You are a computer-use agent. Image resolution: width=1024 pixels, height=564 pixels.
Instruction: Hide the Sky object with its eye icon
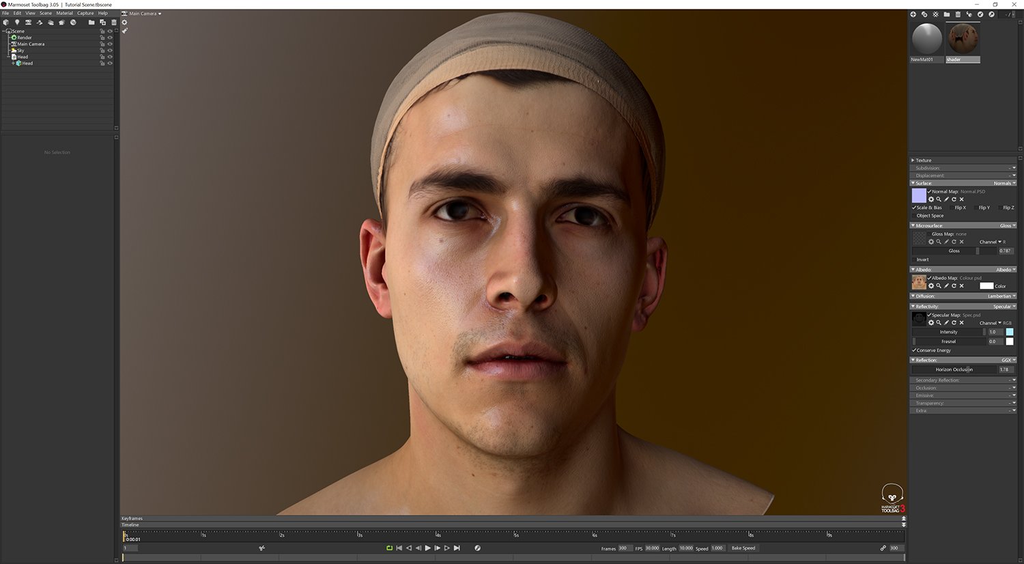coord(110,51)
